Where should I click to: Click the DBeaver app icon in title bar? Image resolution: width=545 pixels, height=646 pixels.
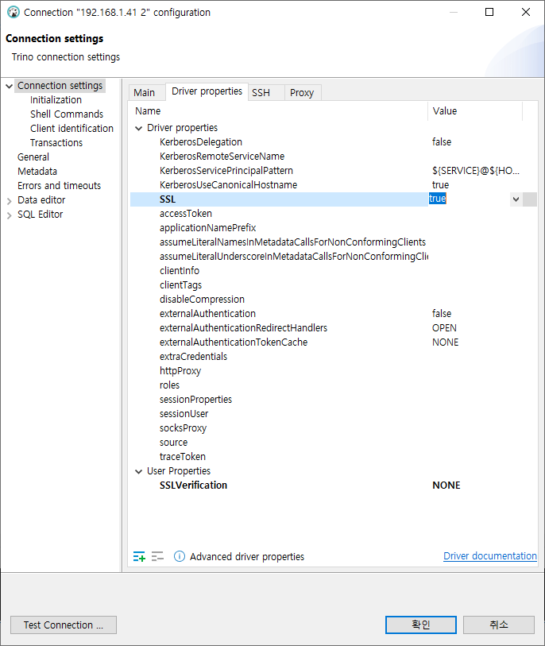[14, 13]
